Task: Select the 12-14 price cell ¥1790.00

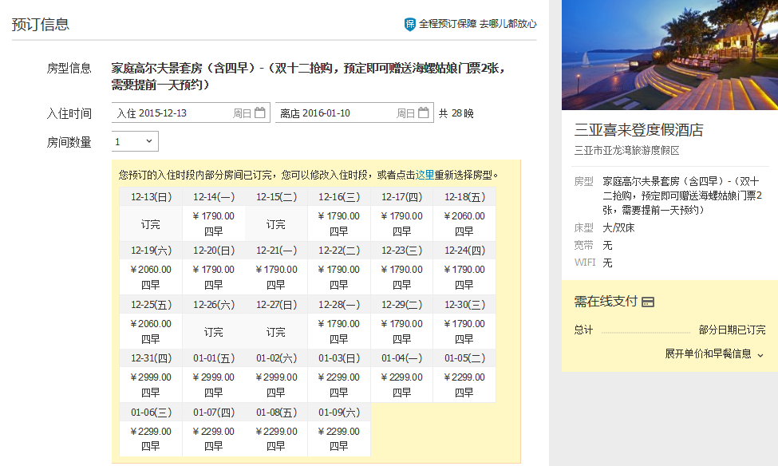Action: coord(214,223)
